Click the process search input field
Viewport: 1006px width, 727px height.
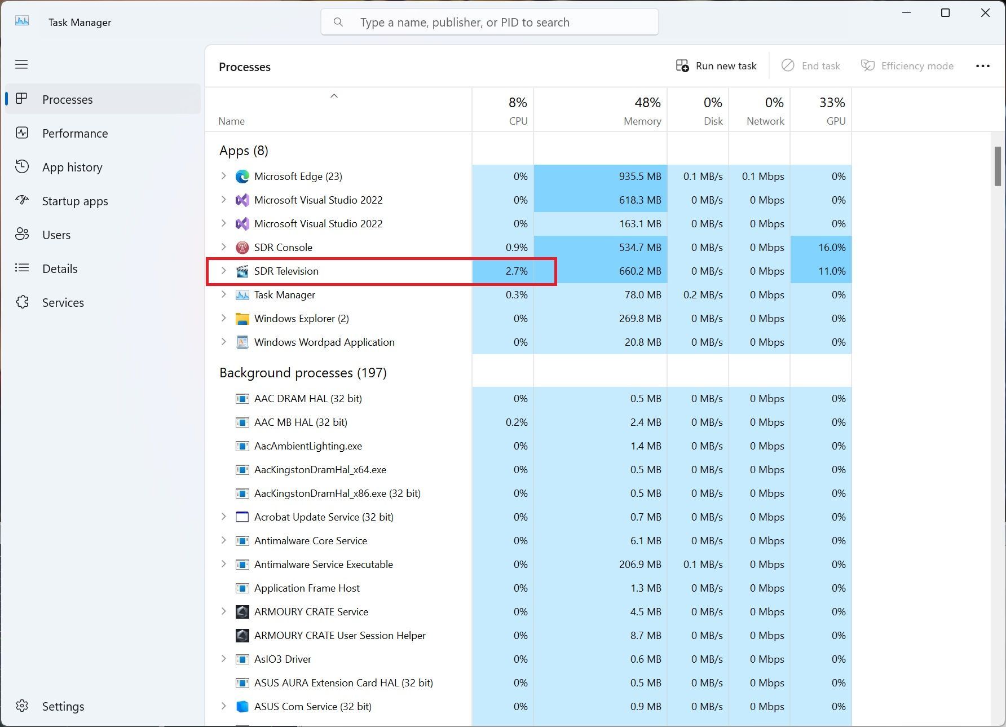(x=489, y=22)
